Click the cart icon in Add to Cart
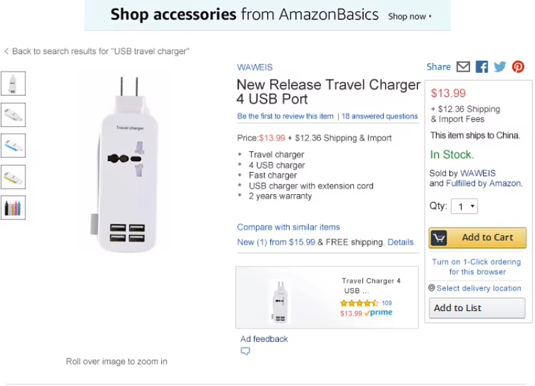The image size is (535, 386). coord(439,237)
